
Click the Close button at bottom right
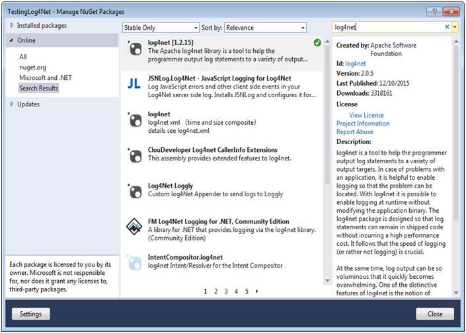(x=435, y=314)
